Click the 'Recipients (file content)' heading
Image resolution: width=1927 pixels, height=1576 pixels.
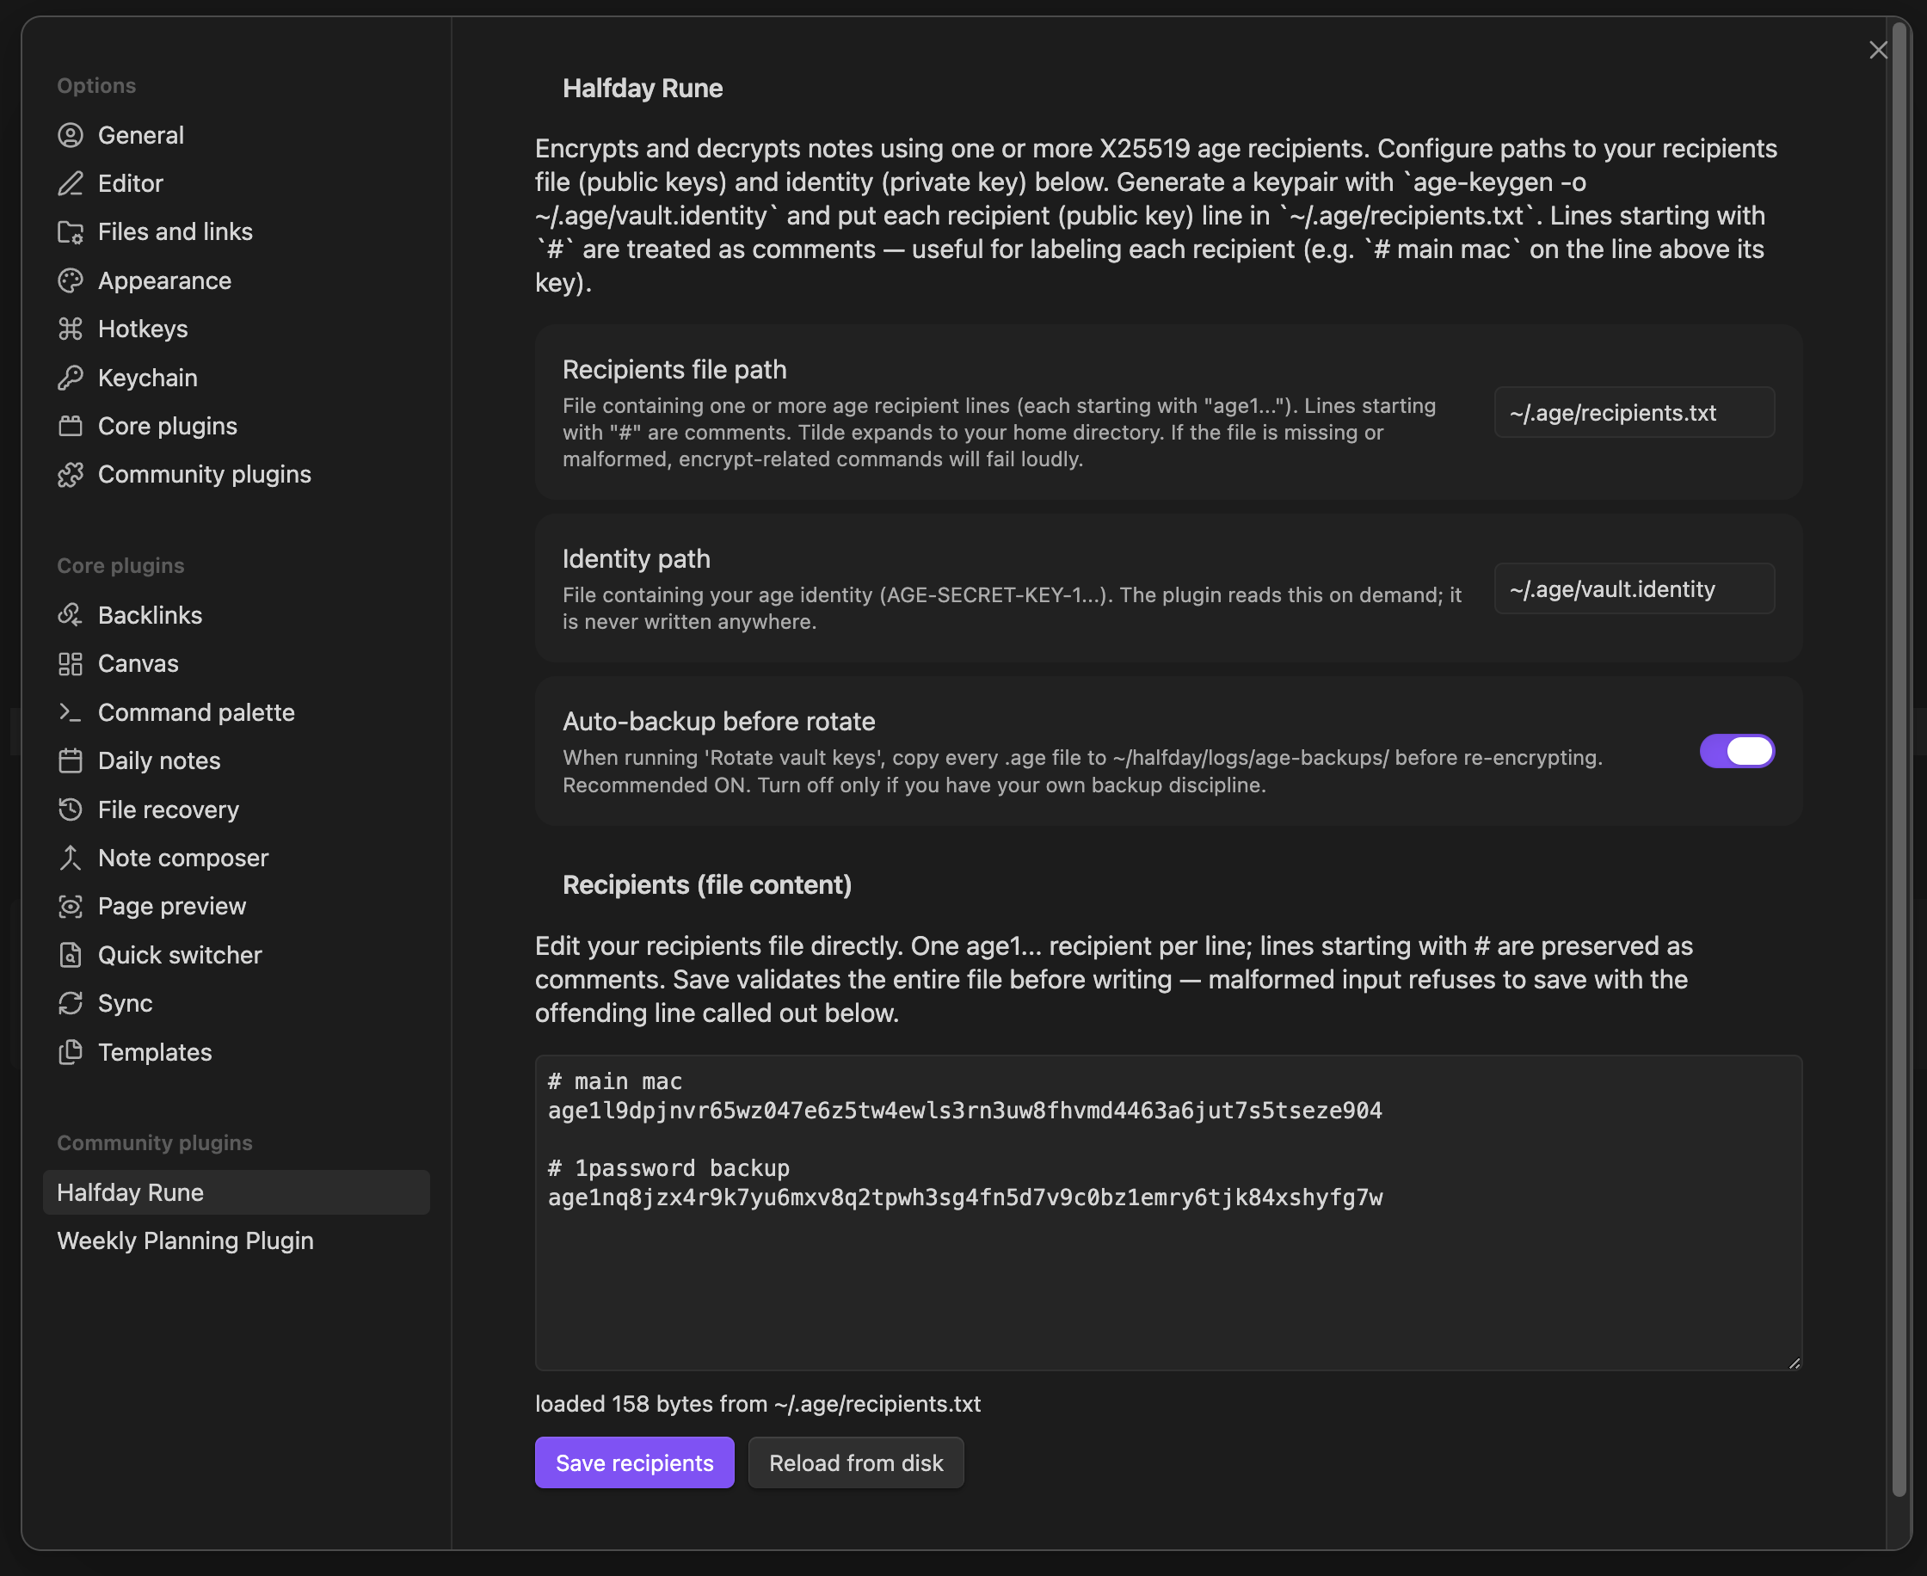point(707,885)
